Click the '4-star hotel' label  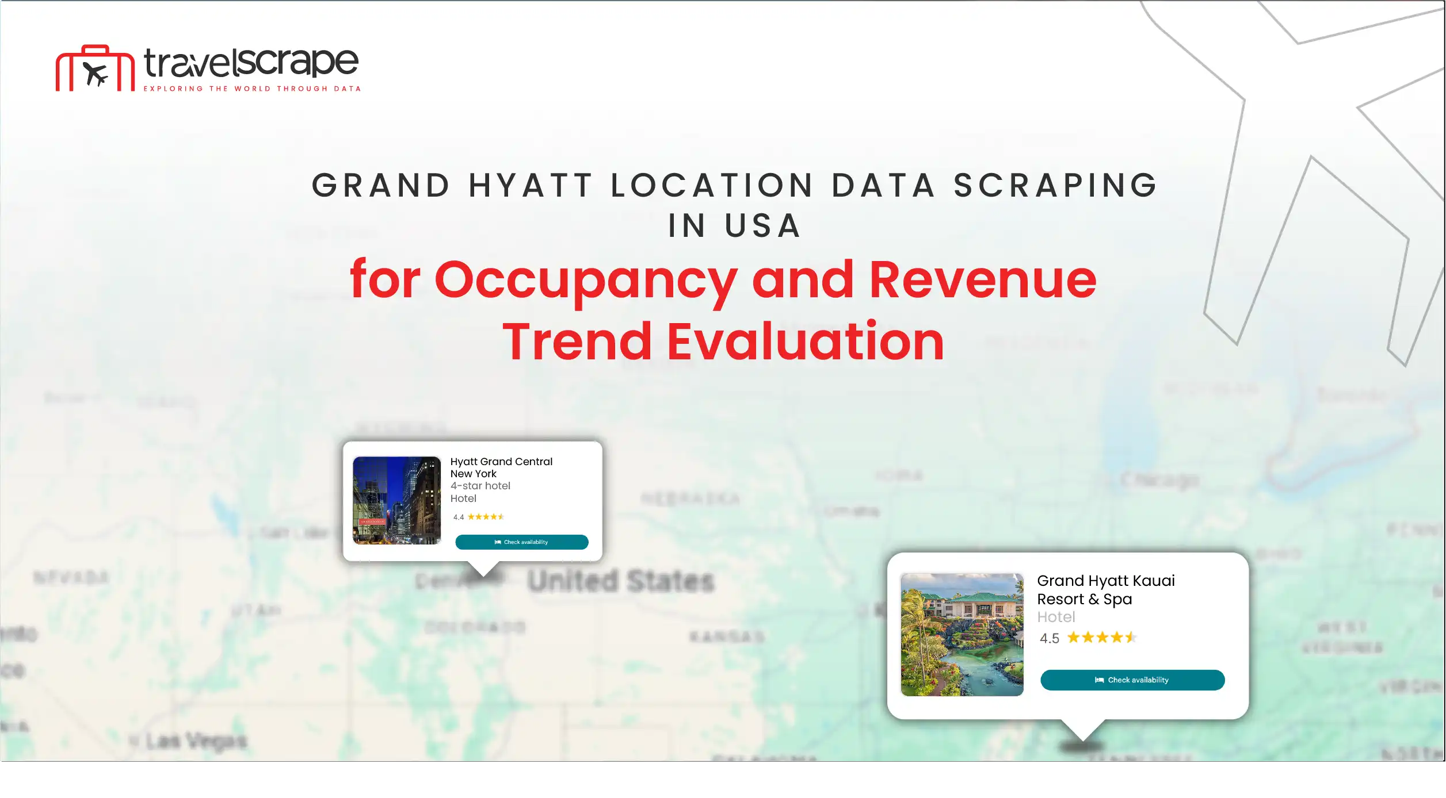pos(480,486)
